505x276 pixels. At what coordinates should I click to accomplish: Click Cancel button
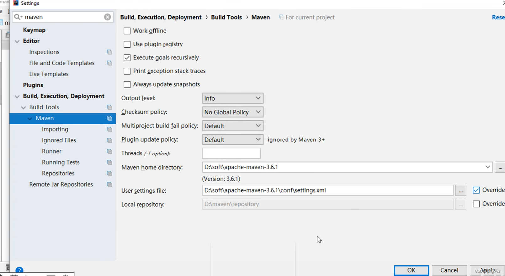(x=449, y=270)
